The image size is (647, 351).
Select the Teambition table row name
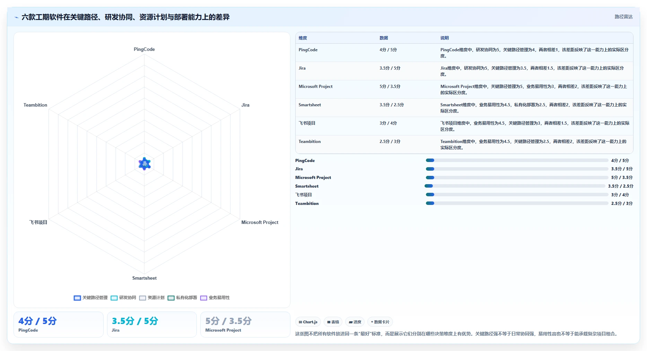coord(309,142)
